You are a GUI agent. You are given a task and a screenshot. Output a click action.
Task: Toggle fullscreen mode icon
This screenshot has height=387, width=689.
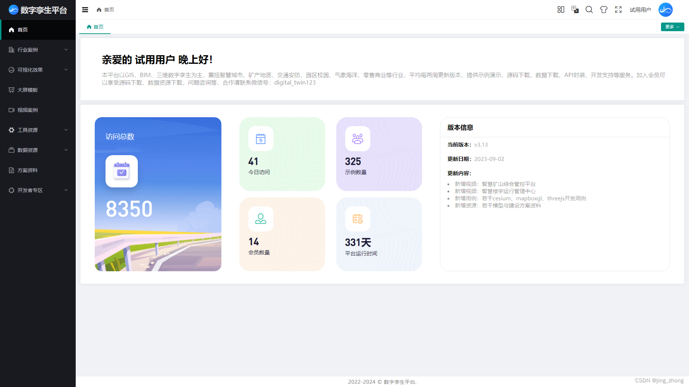(618, 10)
